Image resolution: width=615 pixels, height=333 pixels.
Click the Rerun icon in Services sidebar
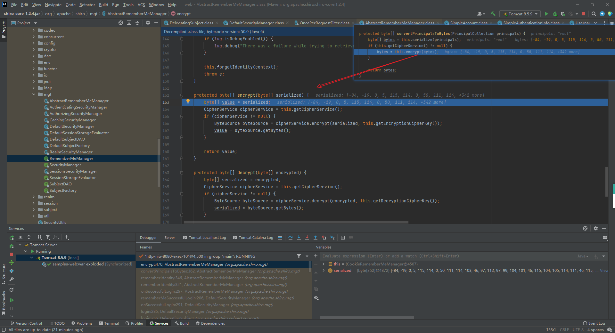pos(12,238)
